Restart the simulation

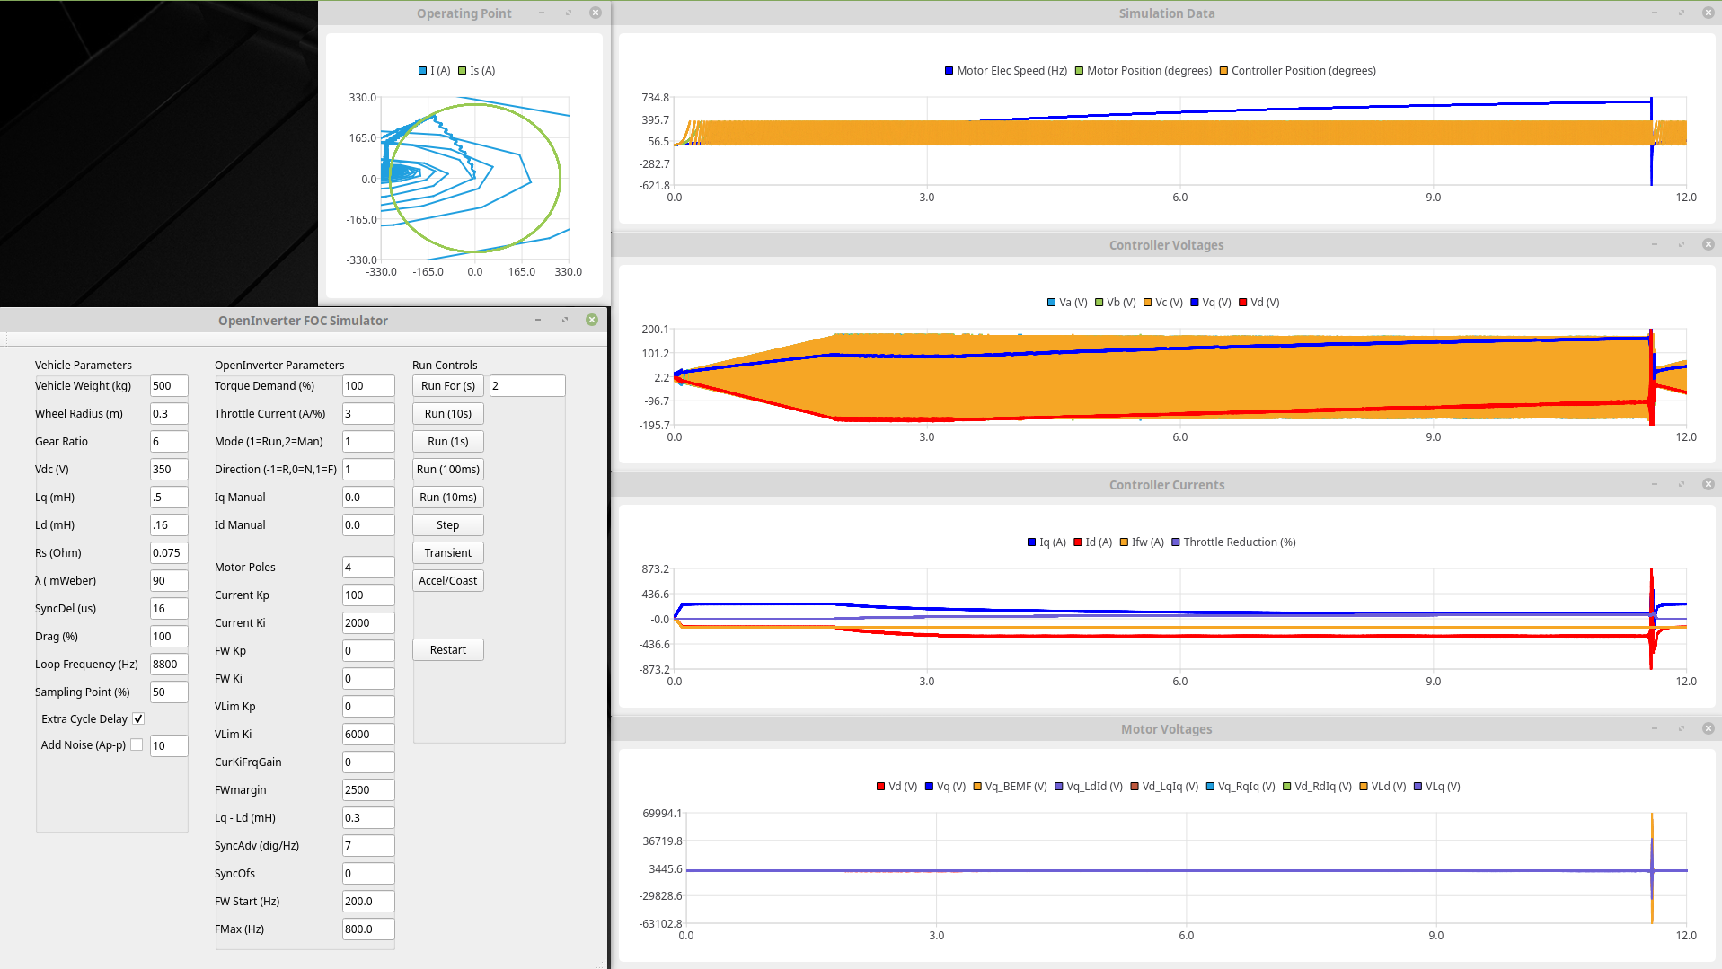(x=447, y=650)
